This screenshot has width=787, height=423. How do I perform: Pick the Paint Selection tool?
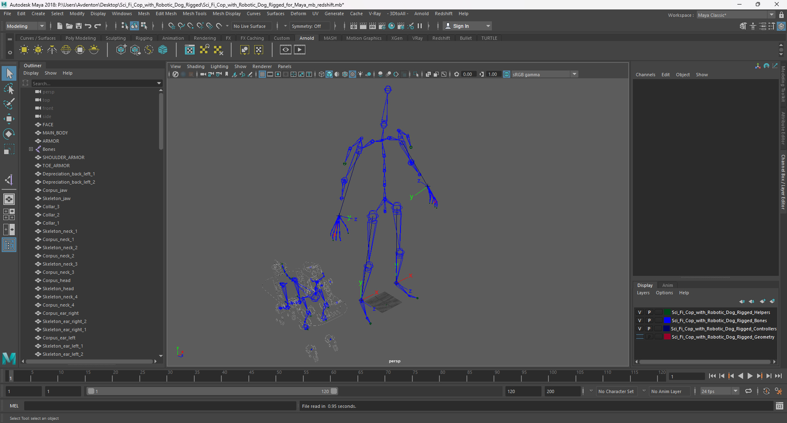point(9,104)
